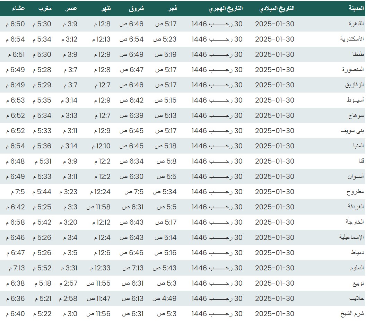Click the شروق column header
Screen dimensions: 366x321
[x=136, y=9]
